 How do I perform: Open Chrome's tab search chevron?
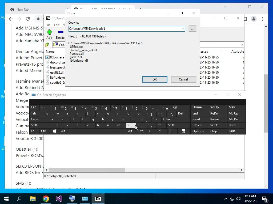click(225, 7)
